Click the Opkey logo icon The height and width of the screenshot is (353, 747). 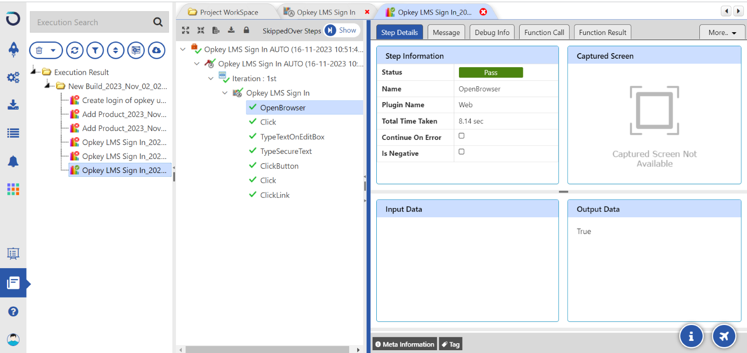pyautogui.click(x=13, y=19)
